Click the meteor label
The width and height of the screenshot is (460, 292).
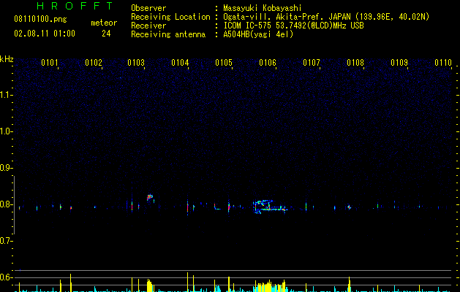(104, 23)
